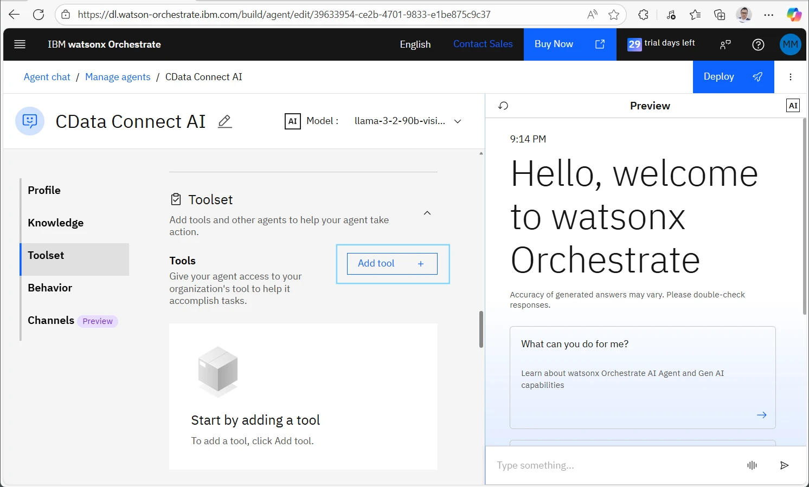Image resolution: width=809 pixels, height=487 pixels.
Task: Focus the Type something chat input
Action: (613, 465)
